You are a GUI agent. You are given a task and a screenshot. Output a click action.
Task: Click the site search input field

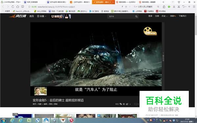pyautogui.click(x=121, y=16)
